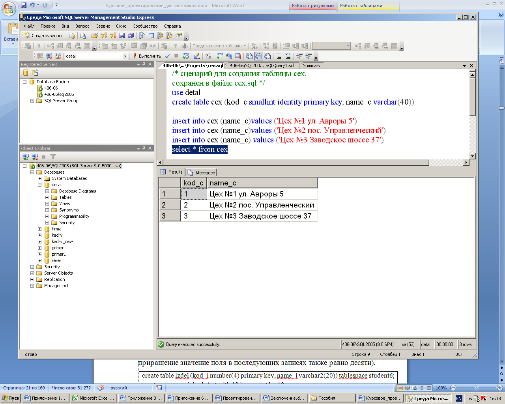This screenshot has height=404, width=505.
Task: Click the Save floppy disk icon
Action: tap(122, 36)
